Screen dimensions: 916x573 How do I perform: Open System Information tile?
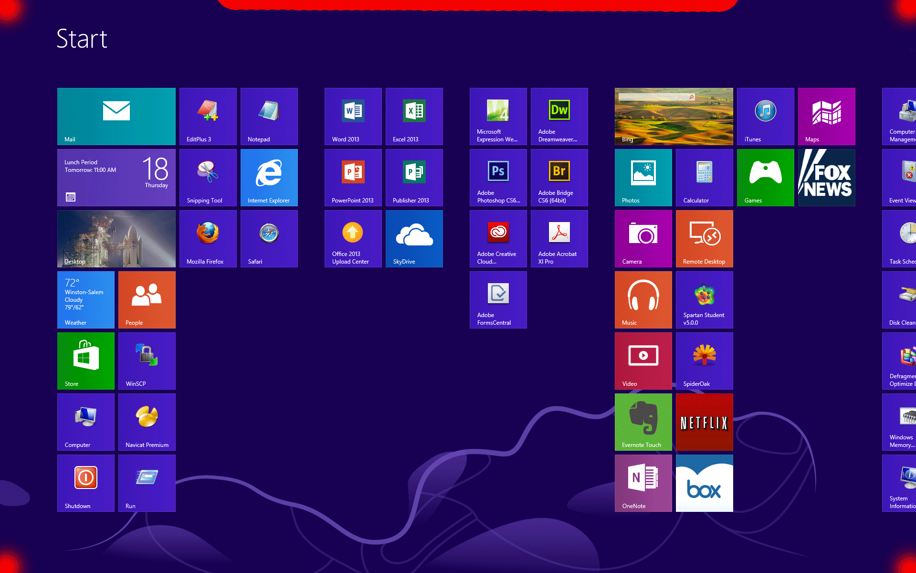coord(899,483)
